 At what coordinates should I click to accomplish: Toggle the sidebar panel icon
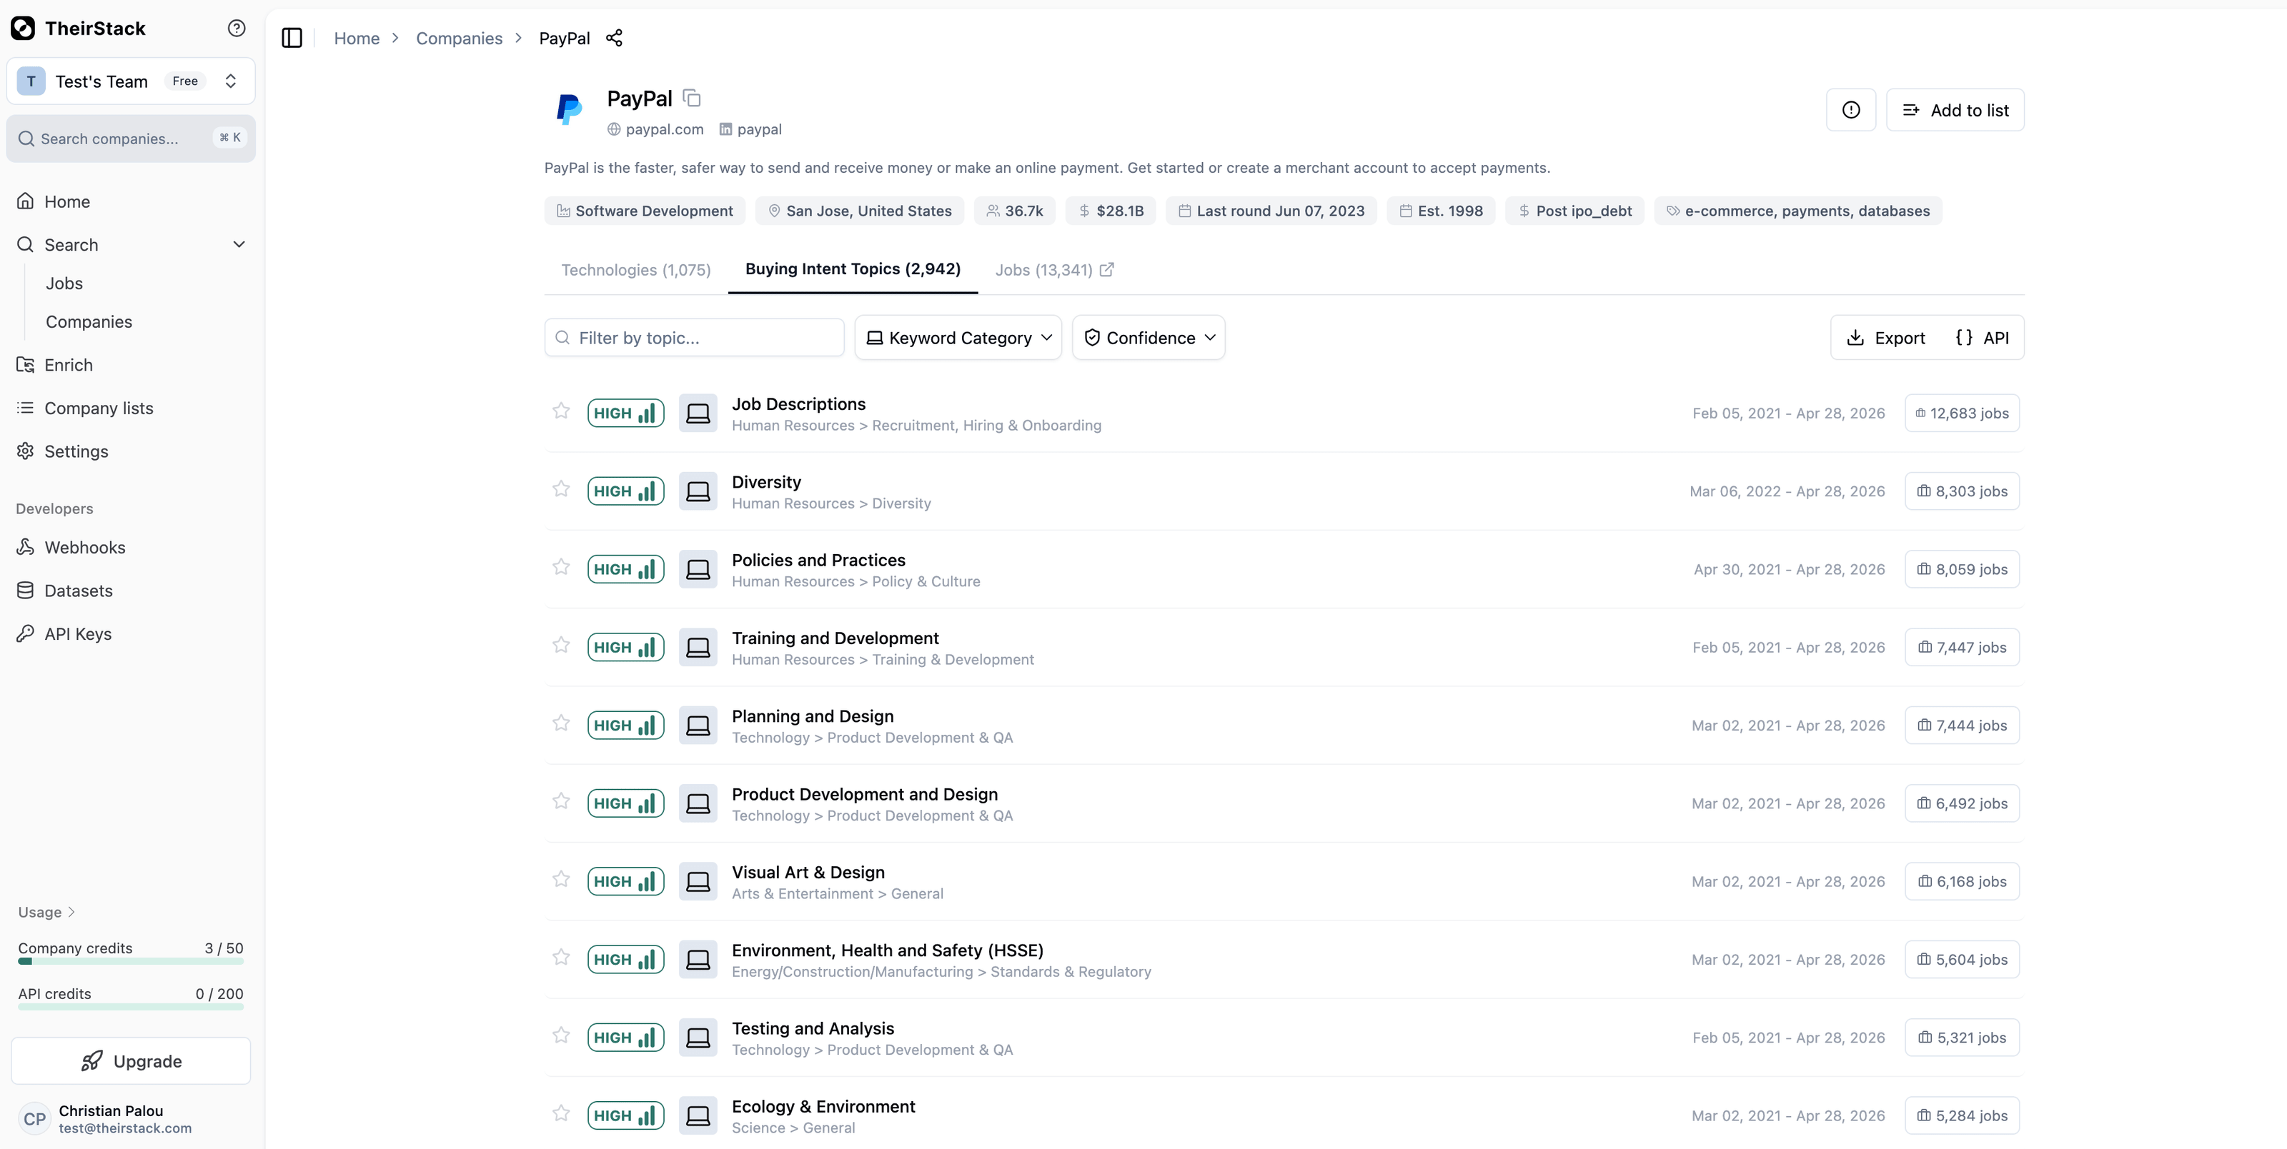tap(292, 38)
